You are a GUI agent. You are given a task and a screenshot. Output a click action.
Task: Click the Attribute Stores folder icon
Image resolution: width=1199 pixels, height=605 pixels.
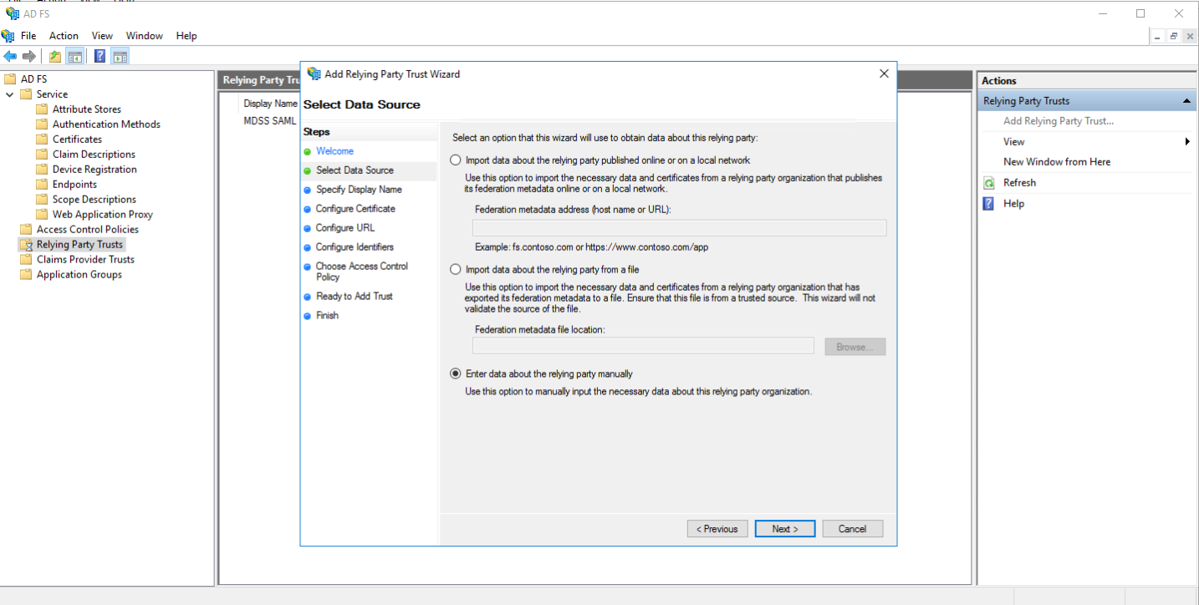tap(42, 109)
